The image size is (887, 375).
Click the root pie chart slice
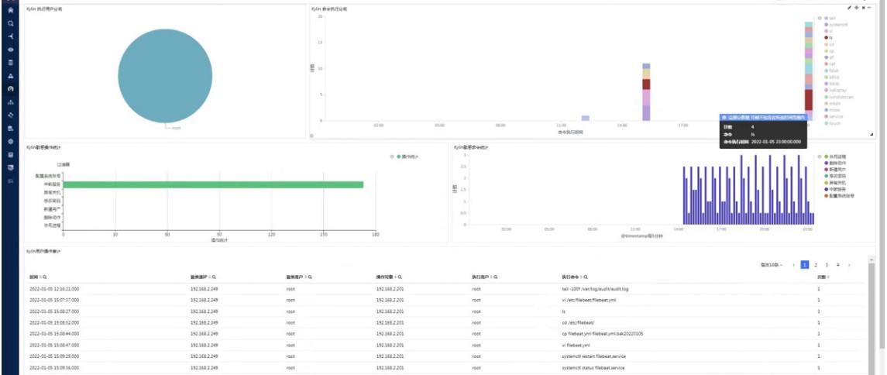pos(165,76)
